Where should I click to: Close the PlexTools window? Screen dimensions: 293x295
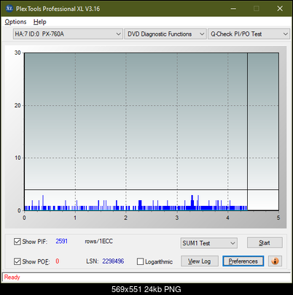point(280,9)
